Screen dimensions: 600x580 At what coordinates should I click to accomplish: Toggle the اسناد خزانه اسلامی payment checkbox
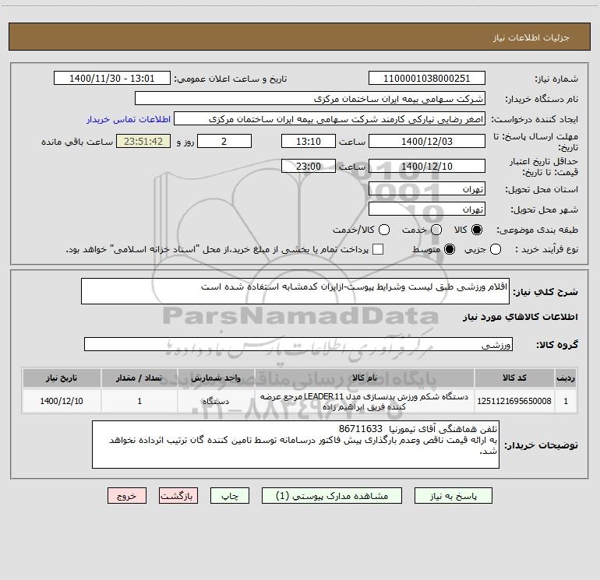(x=378, y=249)
